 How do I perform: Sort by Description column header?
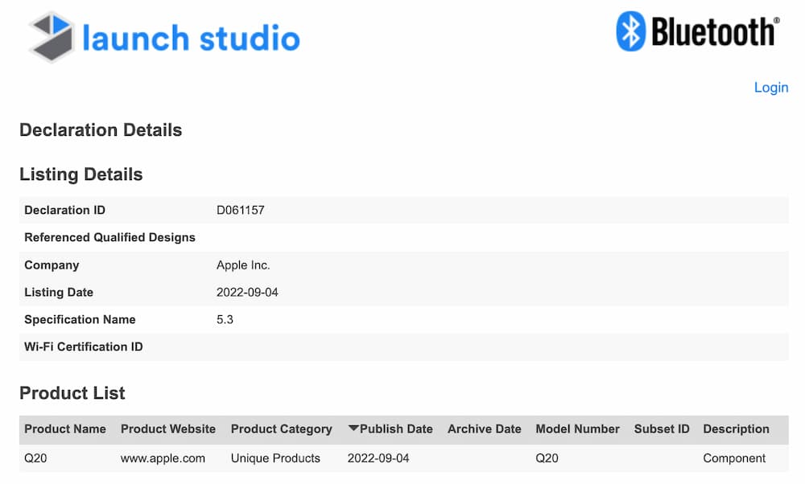click(x=736, y=429)
